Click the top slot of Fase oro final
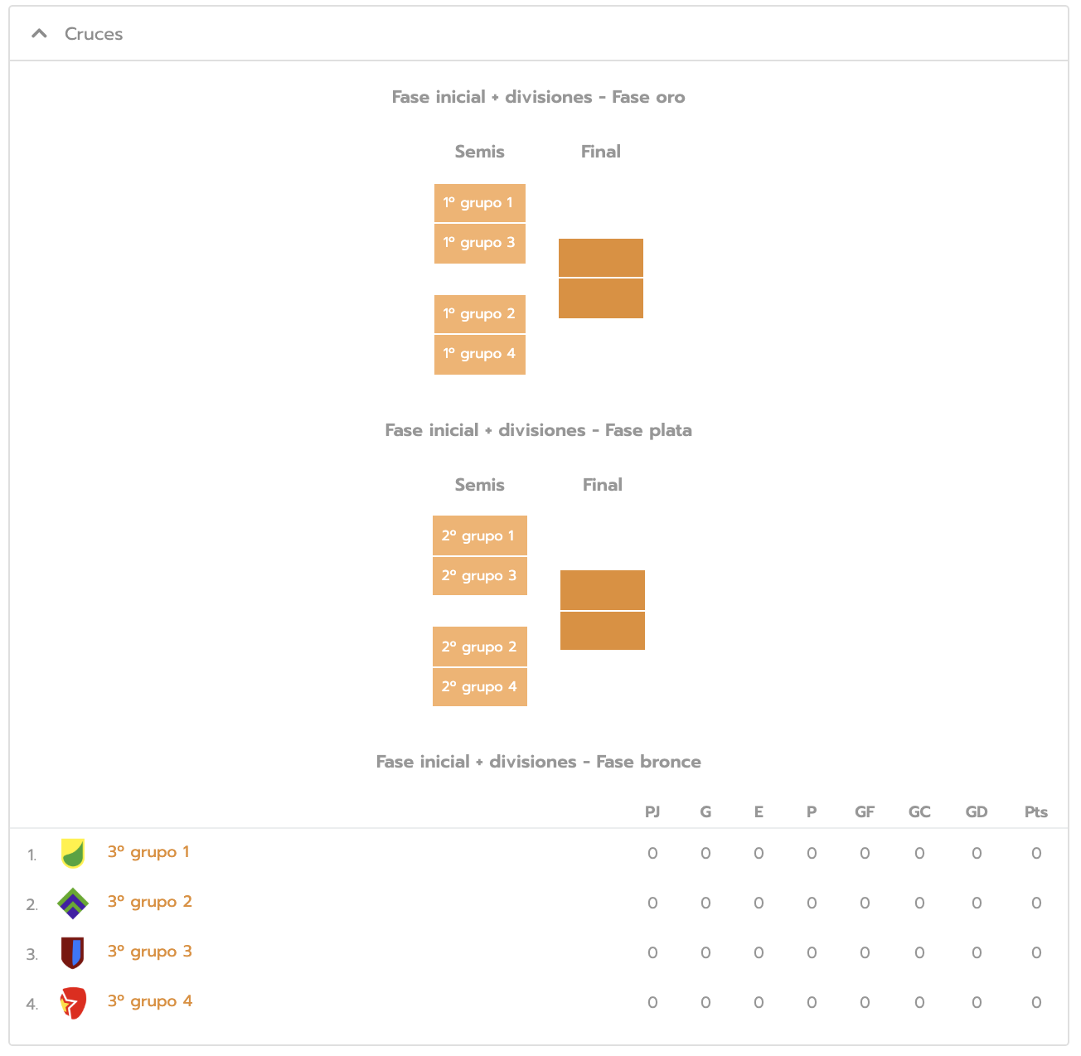Screen dimensions: 1081x1056 pyautogui.click(x=601, y=258)
